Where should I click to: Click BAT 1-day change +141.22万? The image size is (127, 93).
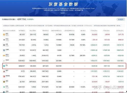click(x=94, y=71)
